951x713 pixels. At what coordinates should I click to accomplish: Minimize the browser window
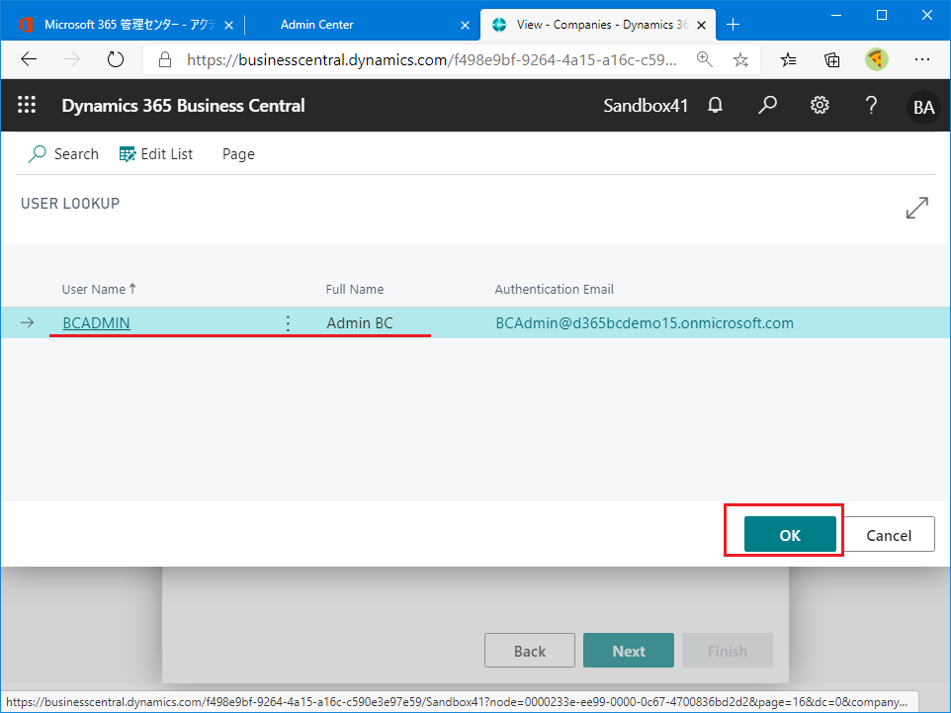tap(836, 15)
